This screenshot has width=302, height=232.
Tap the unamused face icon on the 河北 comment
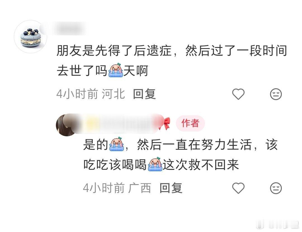276,94
